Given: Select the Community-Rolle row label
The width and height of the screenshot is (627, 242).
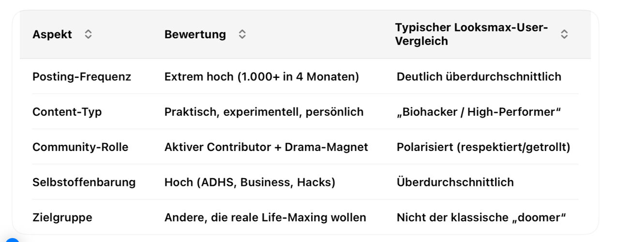Looking at the screenshot, I should click(x=80, y=147).
